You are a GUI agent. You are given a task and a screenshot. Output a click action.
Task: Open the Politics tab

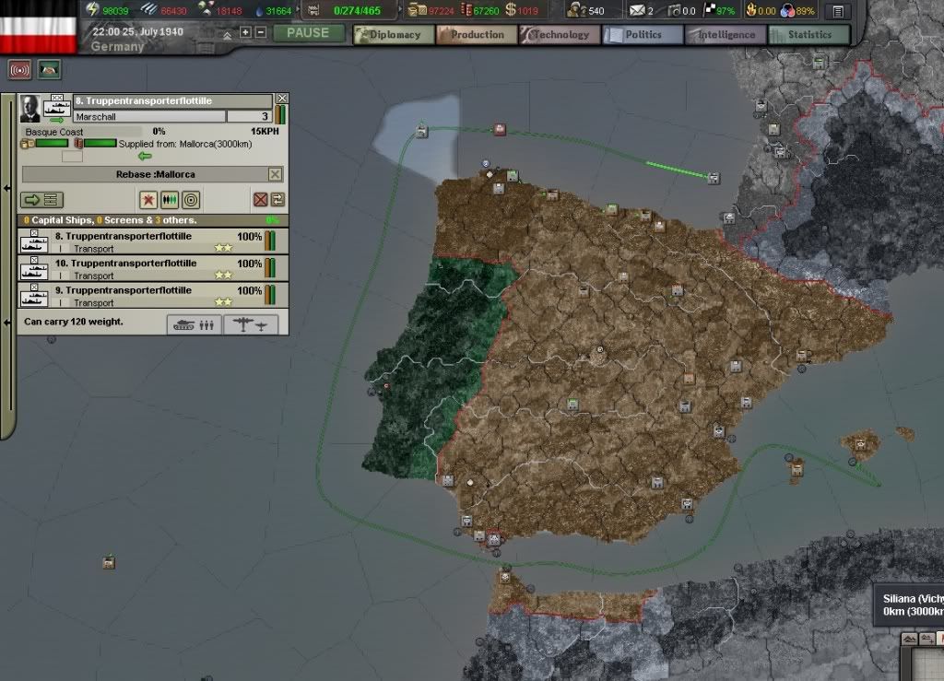point(643,35)
